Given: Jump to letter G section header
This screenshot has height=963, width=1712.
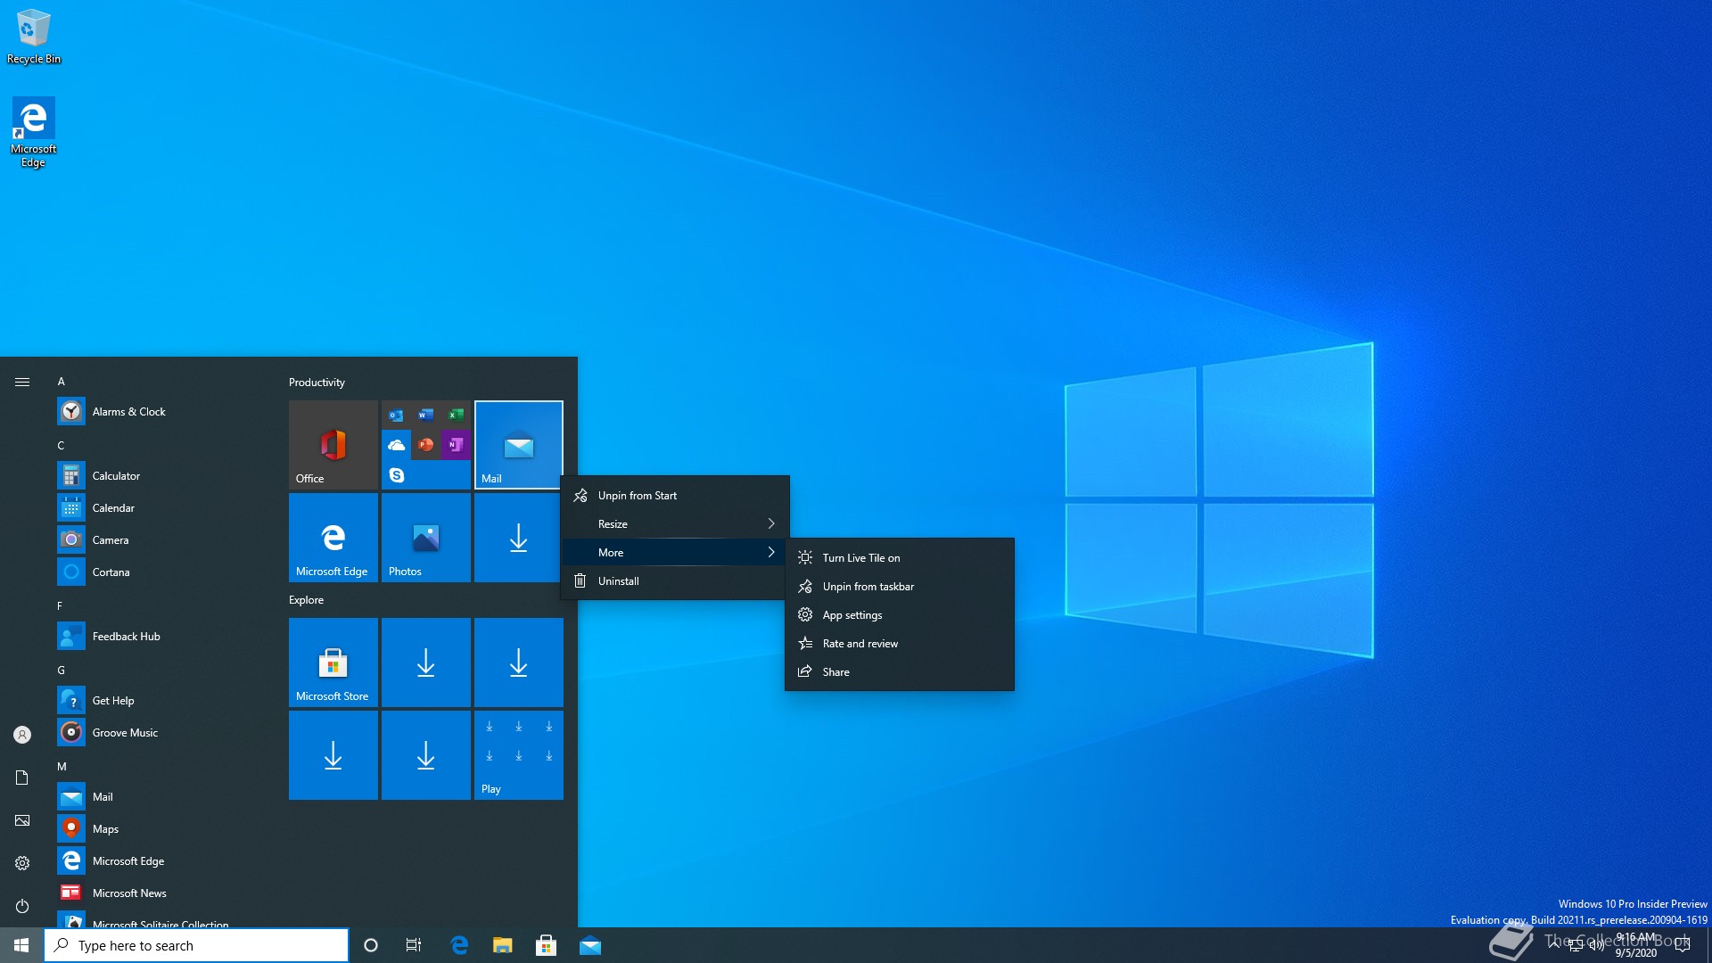Looking at the screenshot, I should 62,670.
